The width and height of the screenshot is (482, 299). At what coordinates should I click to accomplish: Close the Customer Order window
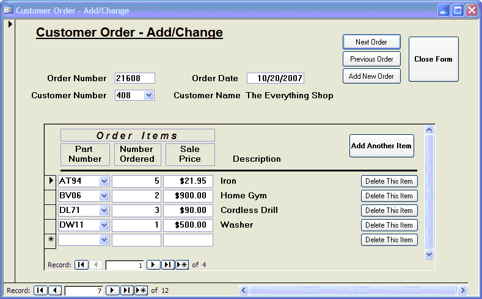tap(472, 10)
